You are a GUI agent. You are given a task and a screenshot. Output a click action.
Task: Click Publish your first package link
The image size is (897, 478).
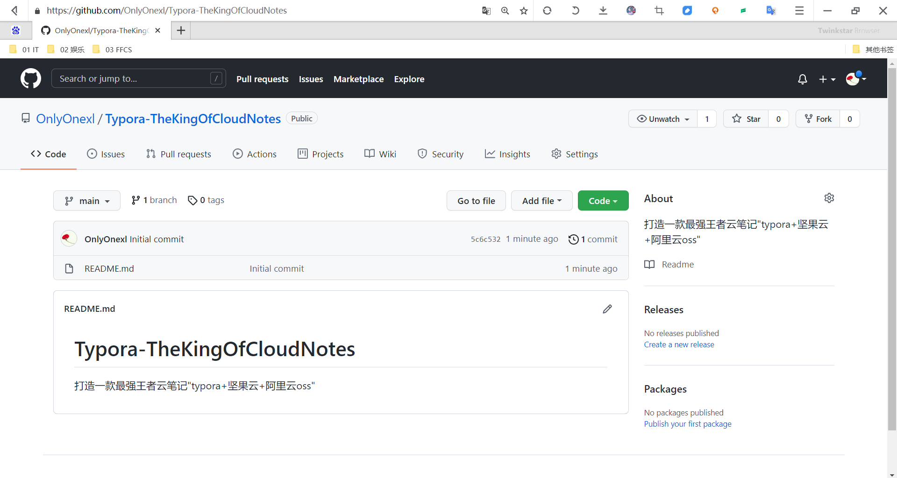tap(688, 424)
